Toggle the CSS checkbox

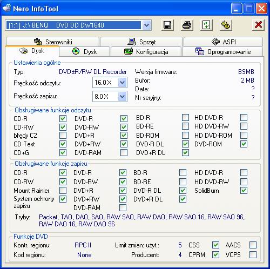(215, 245)
